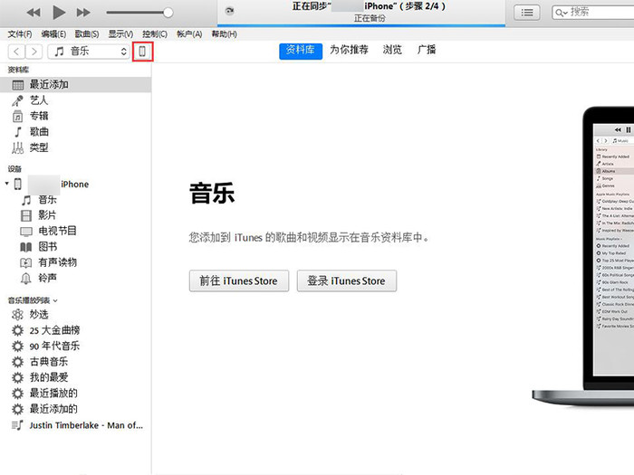The width and height of the screenshot is (634, 475).
Task: Go back with the left arrow button
Action: (x=16, y=52)
